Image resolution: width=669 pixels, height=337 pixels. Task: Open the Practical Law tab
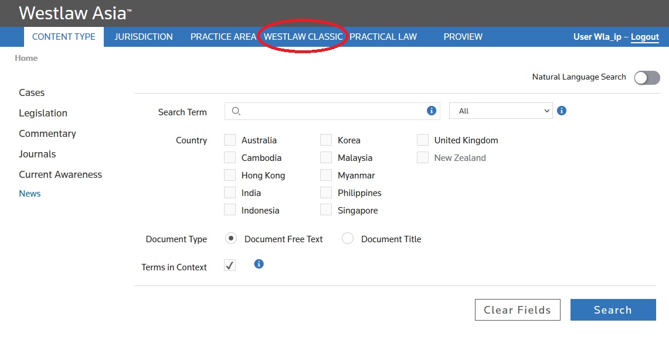pos(383,37)
